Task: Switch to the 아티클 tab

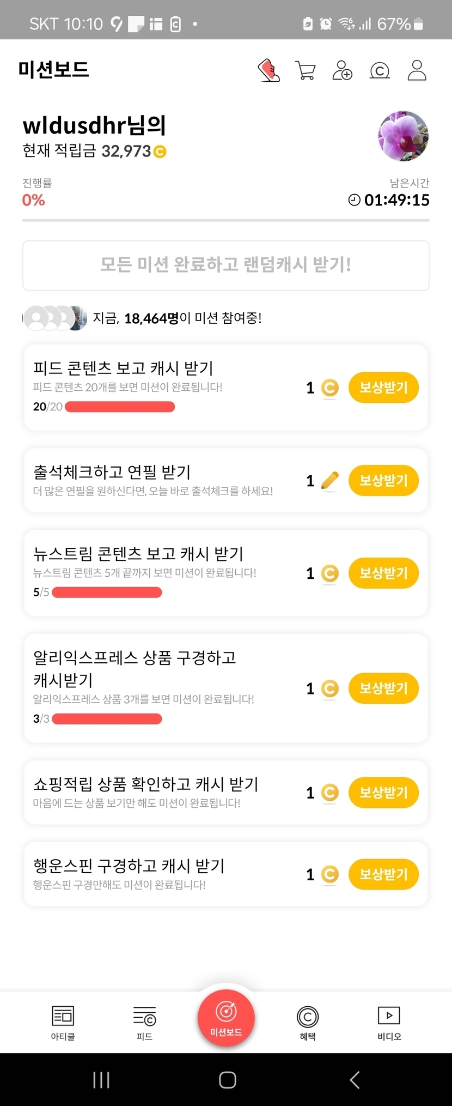Action: click(63, 1023)
